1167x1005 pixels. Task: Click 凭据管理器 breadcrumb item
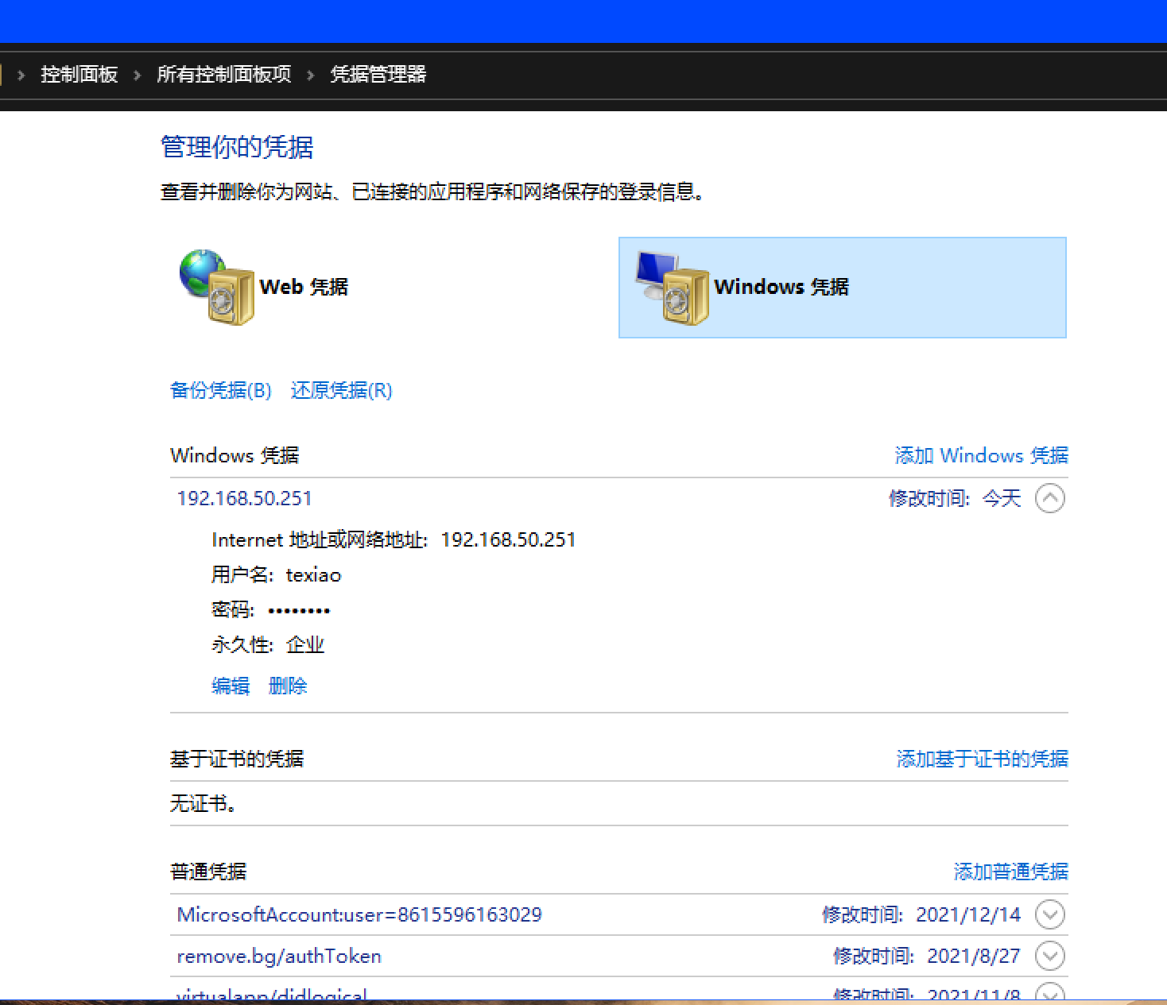(x=378, y=75)
